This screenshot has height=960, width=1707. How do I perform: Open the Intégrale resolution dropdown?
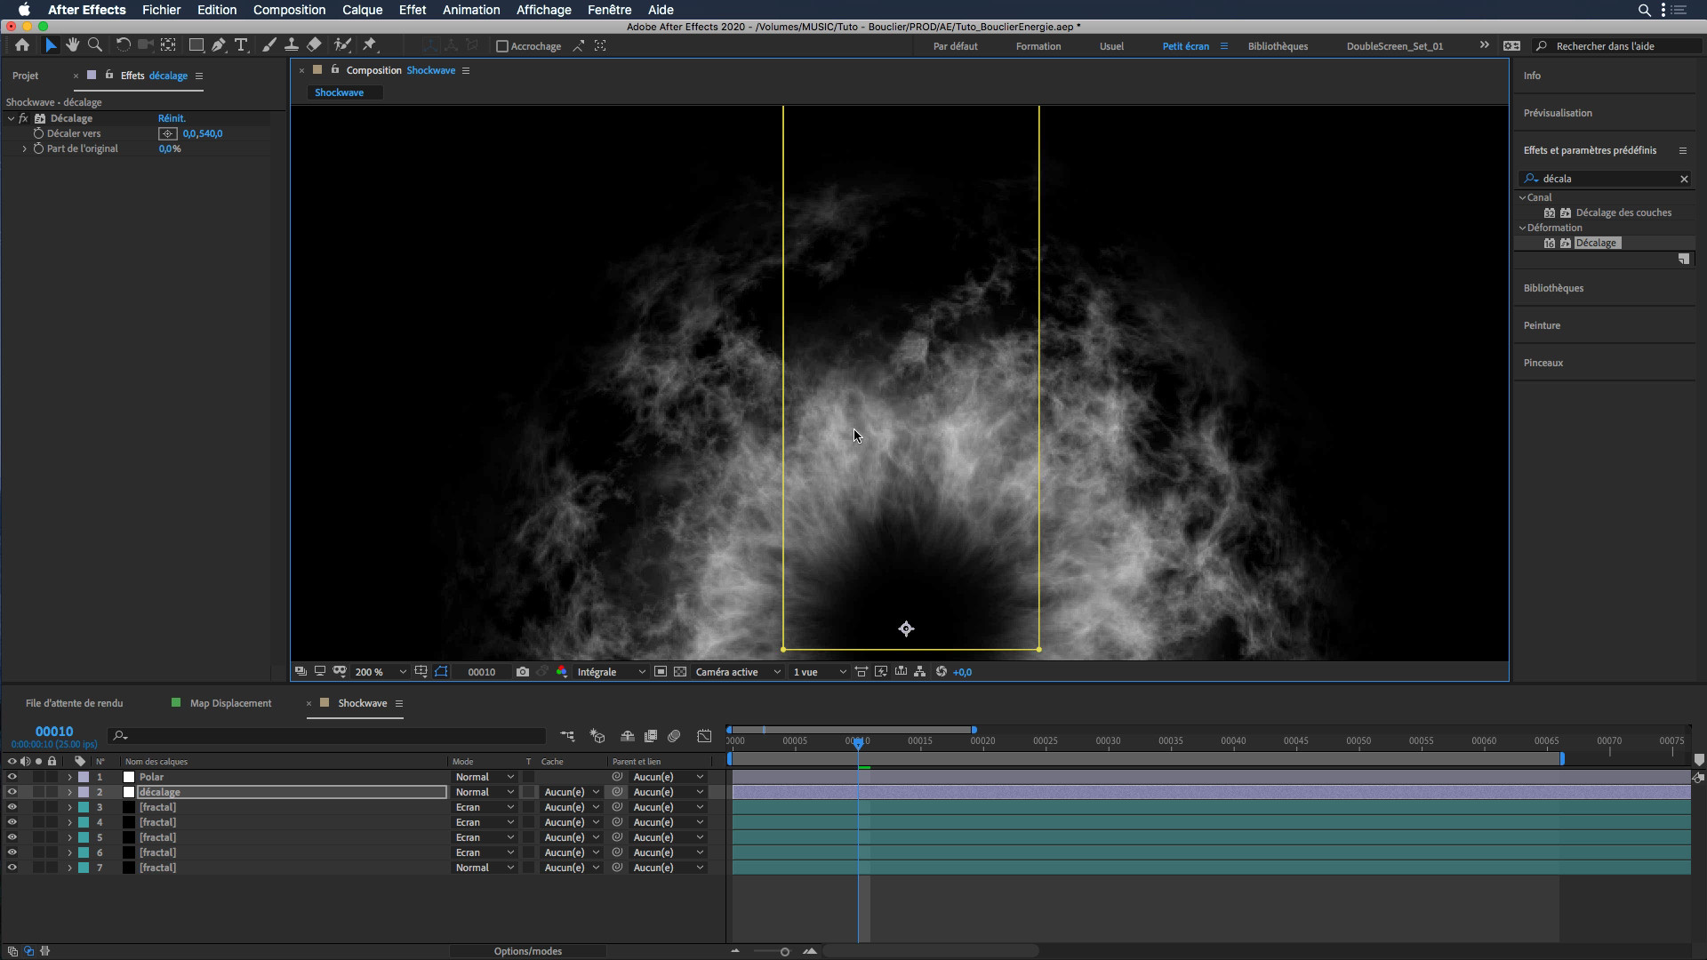click(611, 672)
